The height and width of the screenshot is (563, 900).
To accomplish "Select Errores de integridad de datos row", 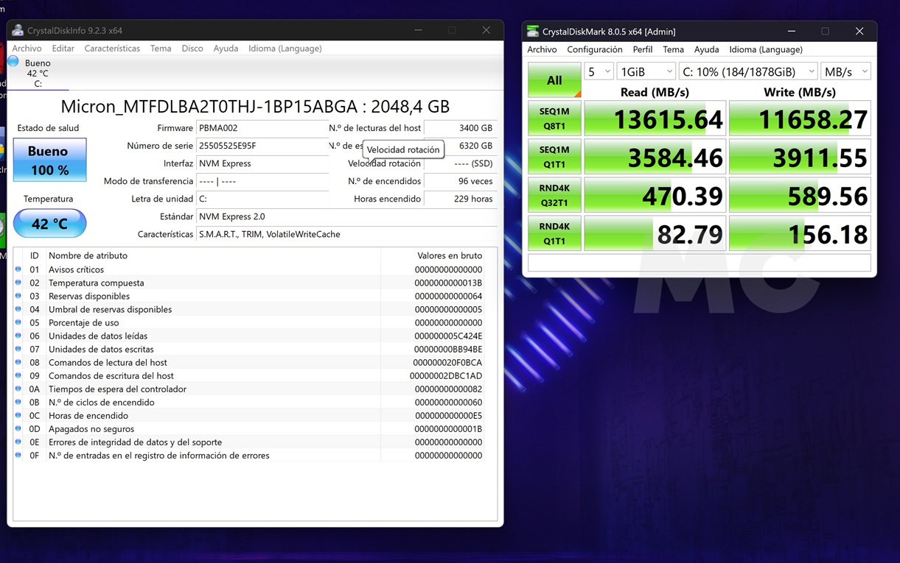I will tap(249, 442).
